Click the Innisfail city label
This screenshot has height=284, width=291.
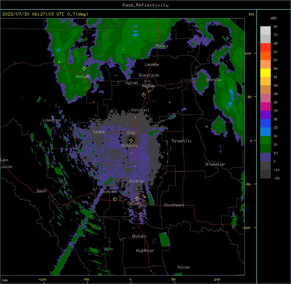[140, 110]
